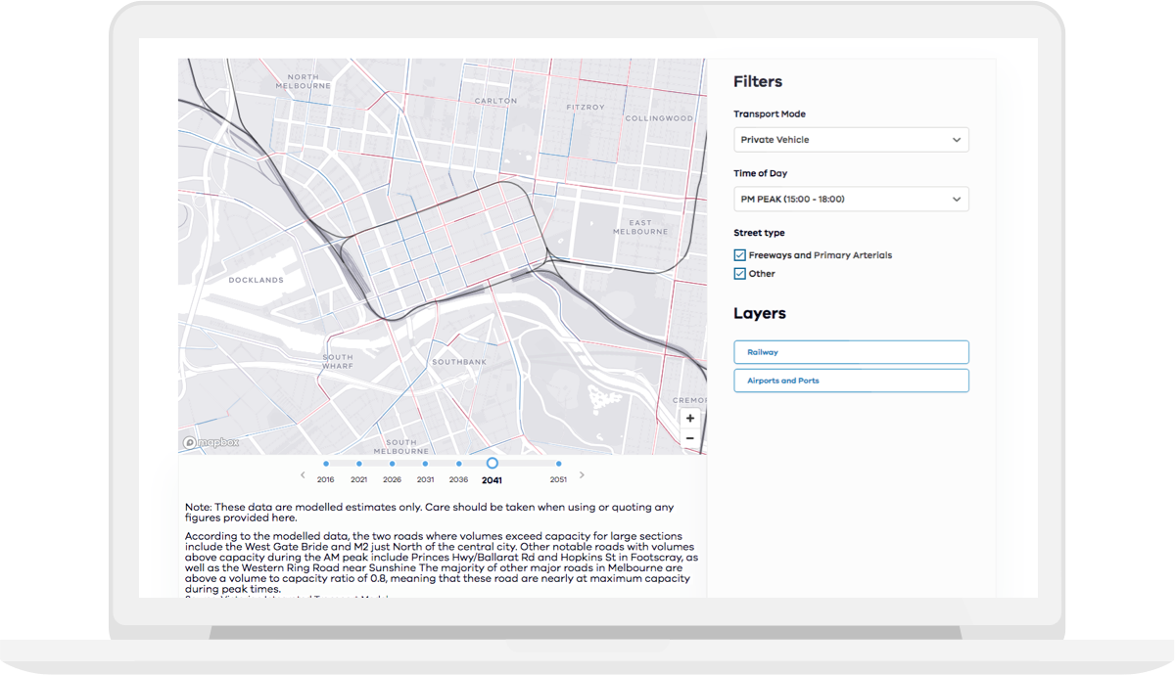Zoom out the map with minus button
Viewport: 1175px width, 675px height.
pyautogui.click(x=690, y=438)
